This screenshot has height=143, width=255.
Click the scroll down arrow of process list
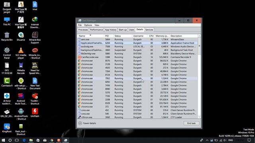(199, 117)
